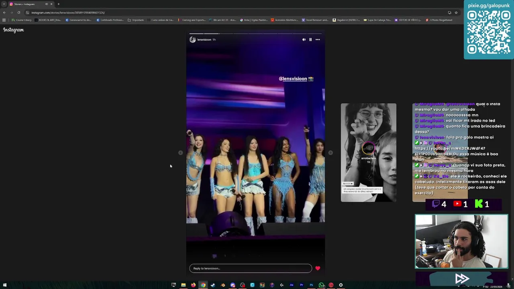
Task: Open the Krita Digital Painting bookmark
Action: pyautogui.click(x=254, y=20)
